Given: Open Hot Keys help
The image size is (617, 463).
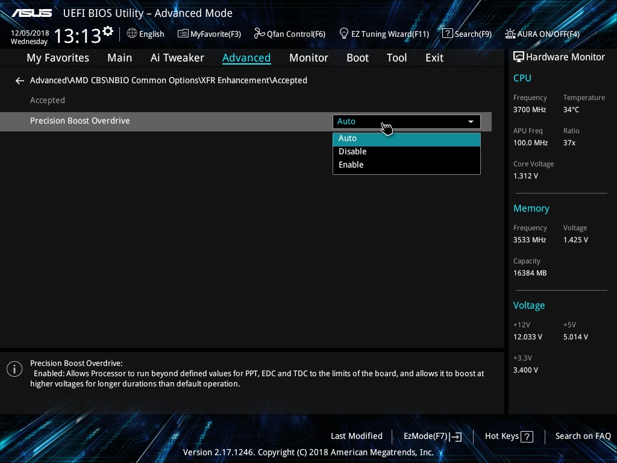Looking at the screenshot, I should point(502,436).
